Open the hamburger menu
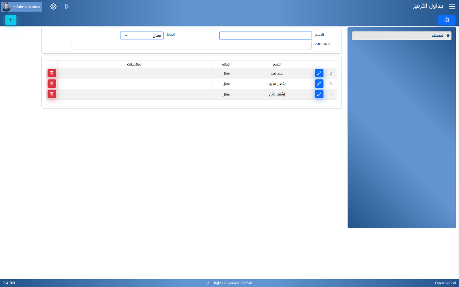Viewport: 459px width, 287px height. [452, 7]
